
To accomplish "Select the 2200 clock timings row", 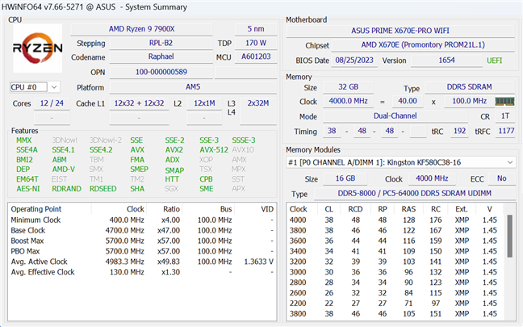I will pos(396,304).
